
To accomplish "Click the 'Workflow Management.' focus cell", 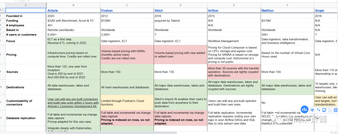I will coord(234,41).
